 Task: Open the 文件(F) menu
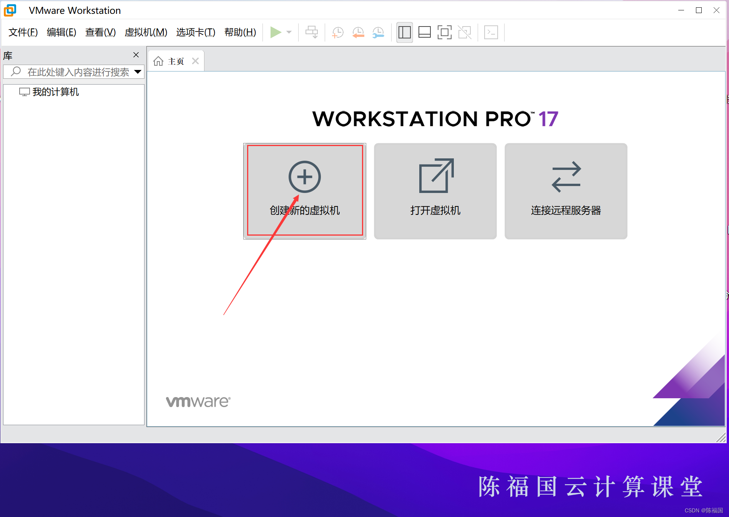pos(23,32)
